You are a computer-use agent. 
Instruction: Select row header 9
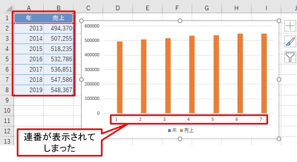point(6,100)
